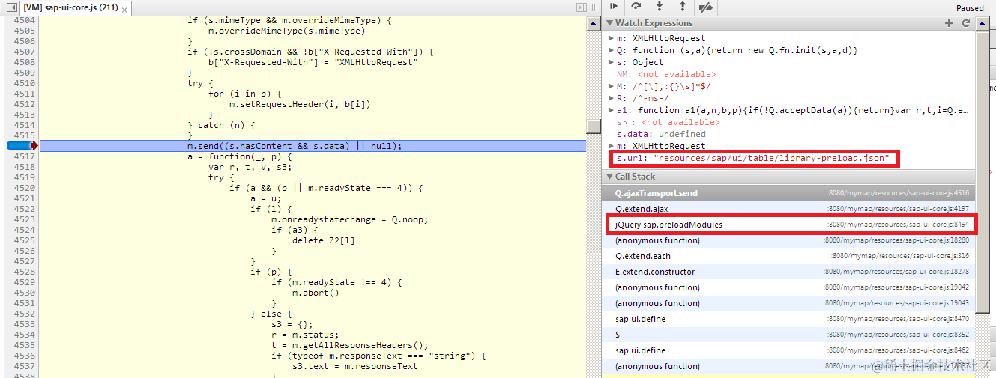This screenshot has width=996, height=378.
Task: Click the highlighted m.send line of code
Action: [x=313, y=146]
